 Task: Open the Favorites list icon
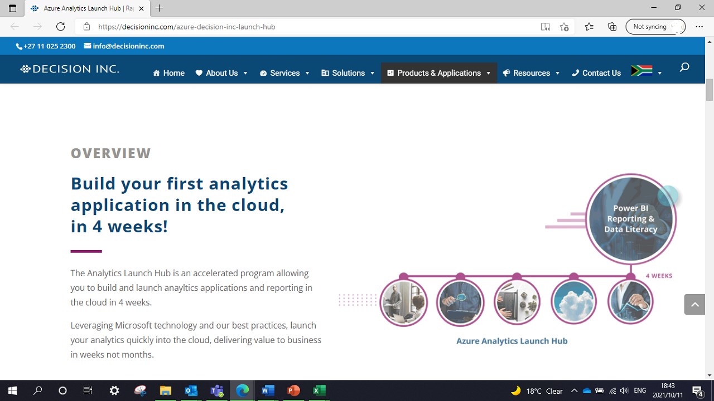[589, 27]
